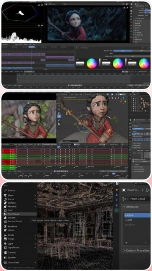The height and width of the screenshot is (271, 152).
Task: Click the Lift value slider beside wheel
Action: (100, 64)
